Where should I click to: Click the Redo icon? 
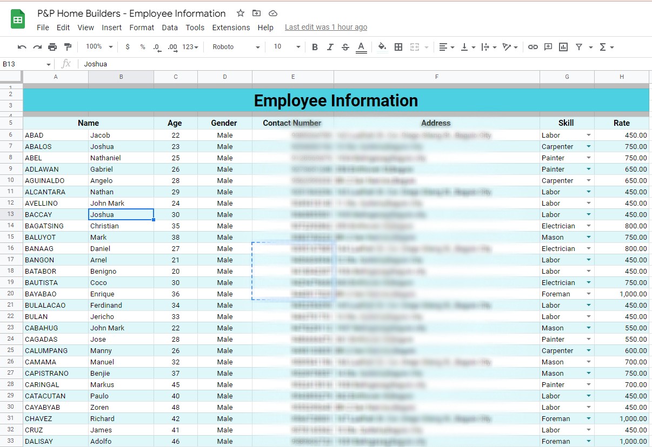coord(37,47)
